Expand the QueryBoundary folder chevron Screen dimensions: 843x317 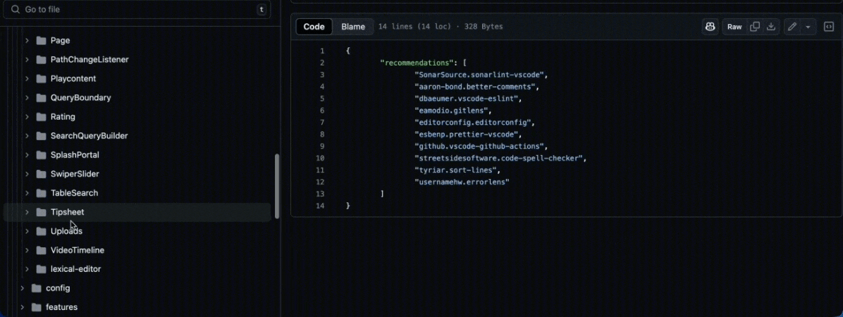pyautogui.click(x=27, y=98)
